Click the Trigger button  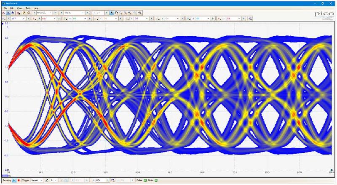click(25, 180)
